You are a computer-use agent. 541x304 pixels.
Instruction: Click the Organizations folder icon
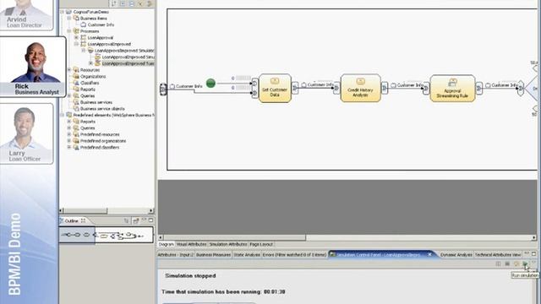(x=76, y=77)
